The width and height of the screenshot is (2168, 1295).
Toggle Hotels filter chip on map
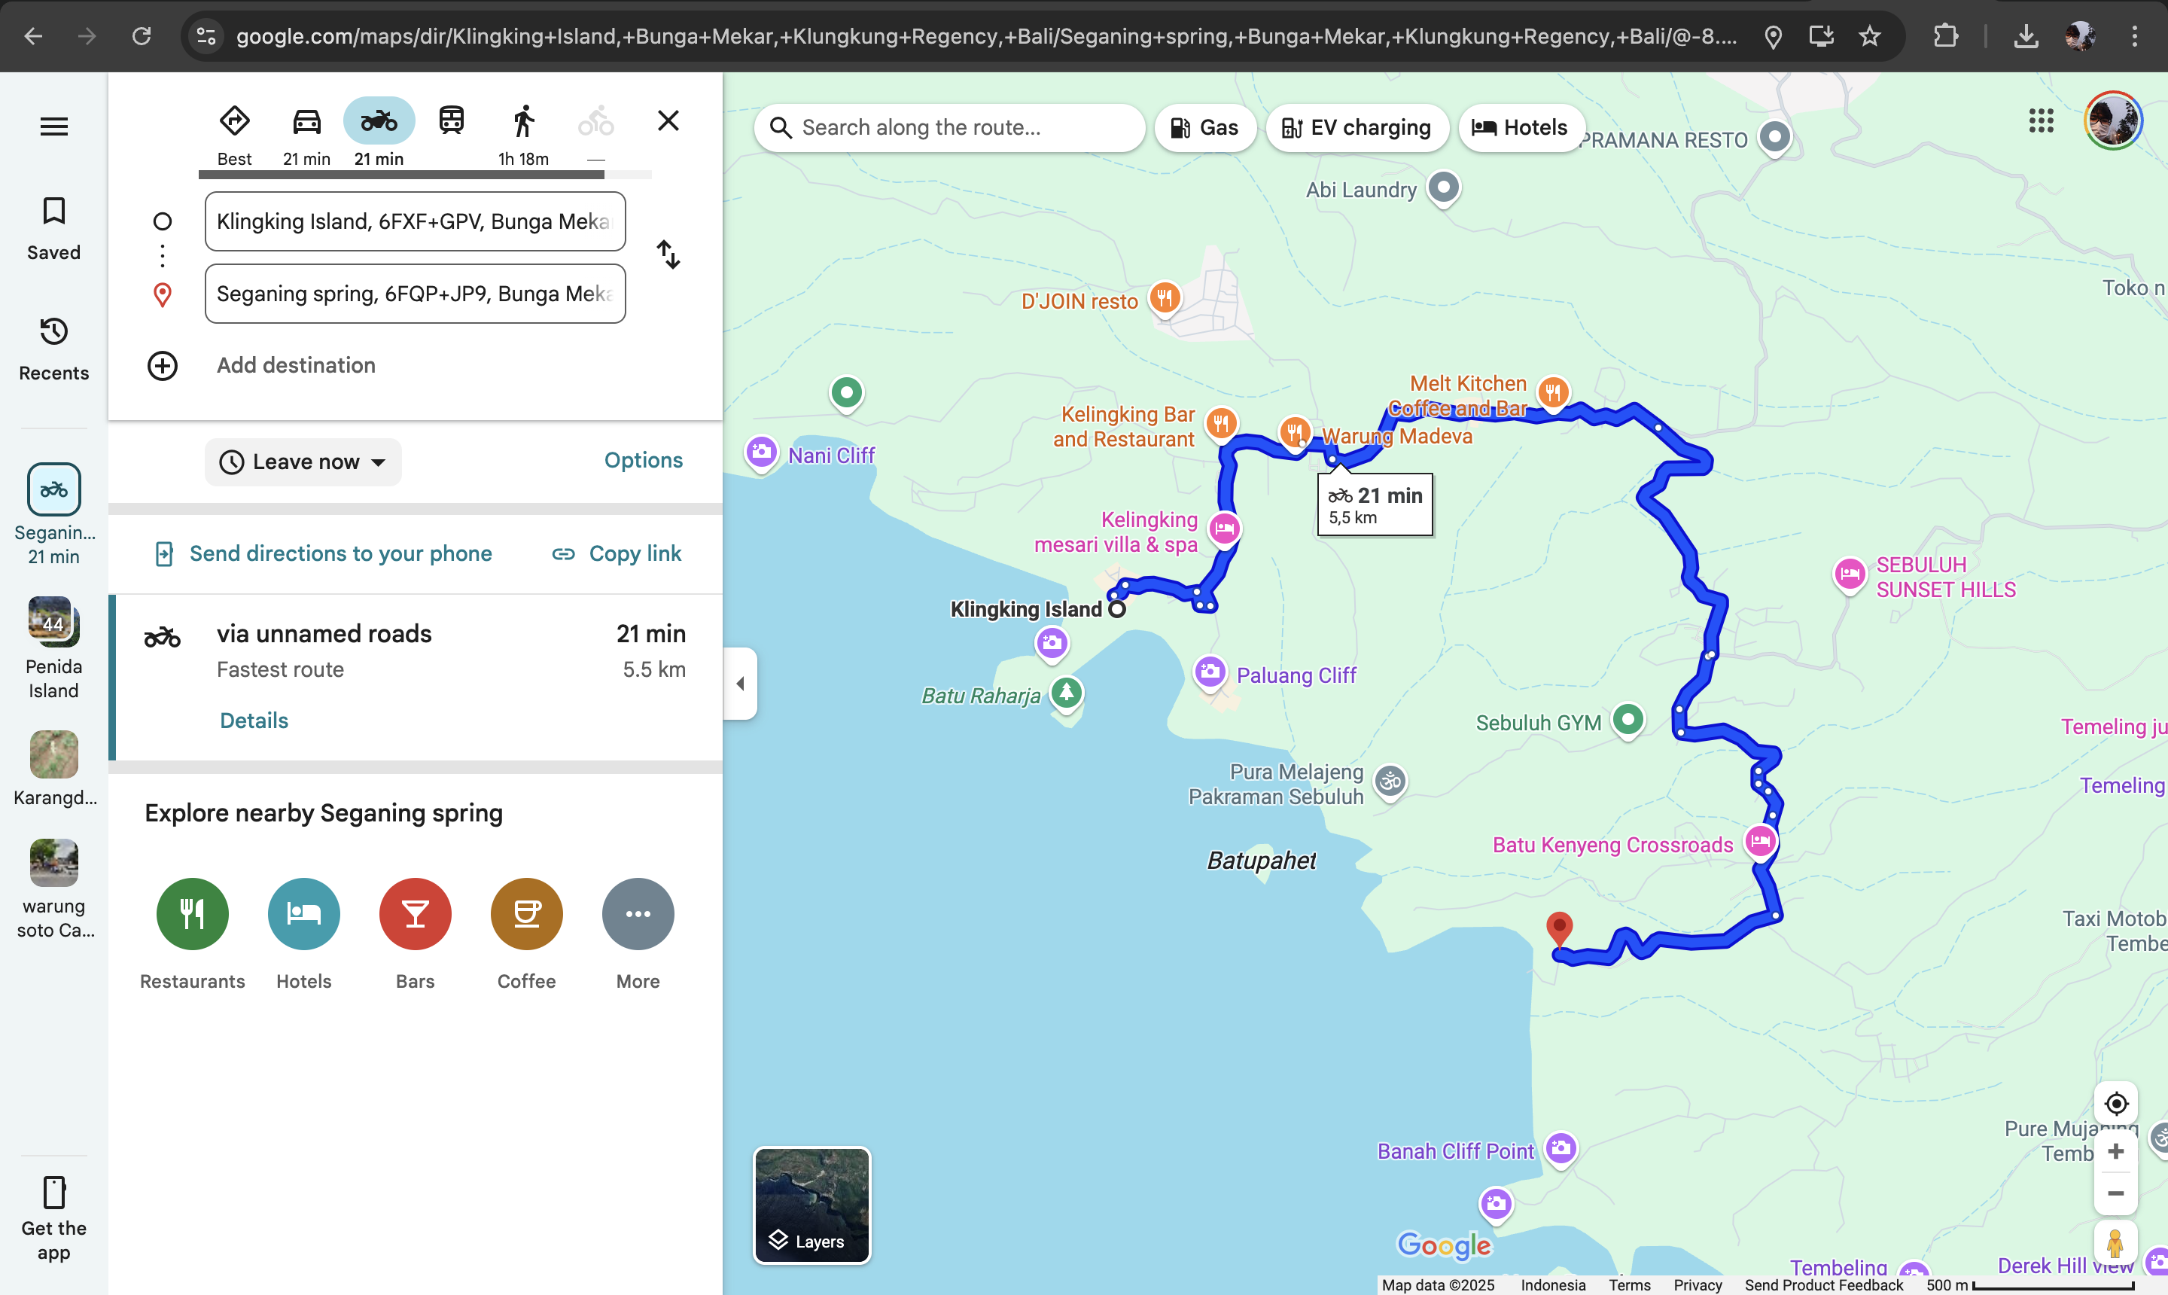click(1521, 127)
